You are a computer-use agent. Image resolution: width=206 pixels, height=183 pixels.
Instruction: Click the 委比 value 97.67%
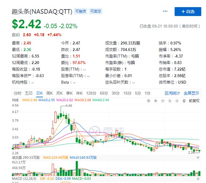pos(79,63)
